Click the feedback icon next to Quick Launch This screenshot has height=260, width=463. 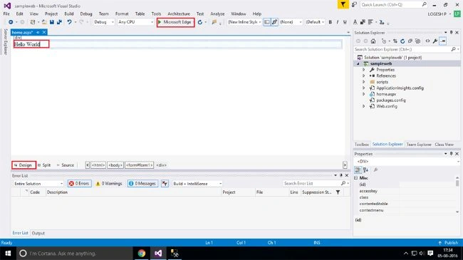354,4
